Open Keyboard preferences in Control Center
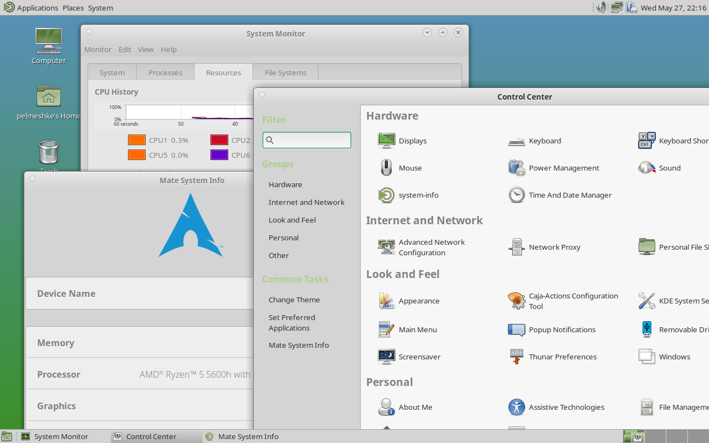Image resolution: width=709 pixels, height=443 pixels. 535,141
